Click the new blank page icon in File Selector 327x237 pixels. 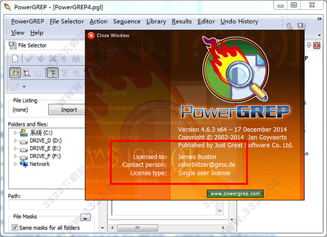[15, 59]
